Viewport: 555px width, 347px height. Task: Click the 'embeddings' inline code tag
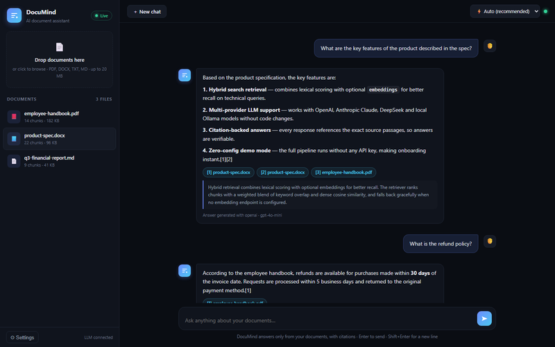(x=383, y=90)
